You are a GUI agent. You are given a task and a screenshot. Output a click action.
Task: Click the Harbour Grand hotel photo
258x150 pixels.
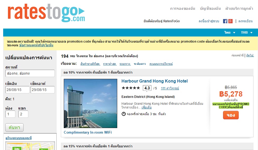tap(90, 103)
